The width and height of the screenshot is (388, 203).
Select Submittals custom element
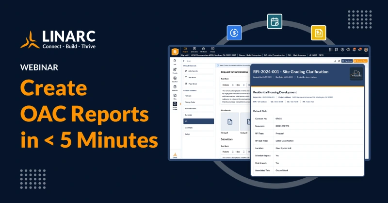(198, 128)
